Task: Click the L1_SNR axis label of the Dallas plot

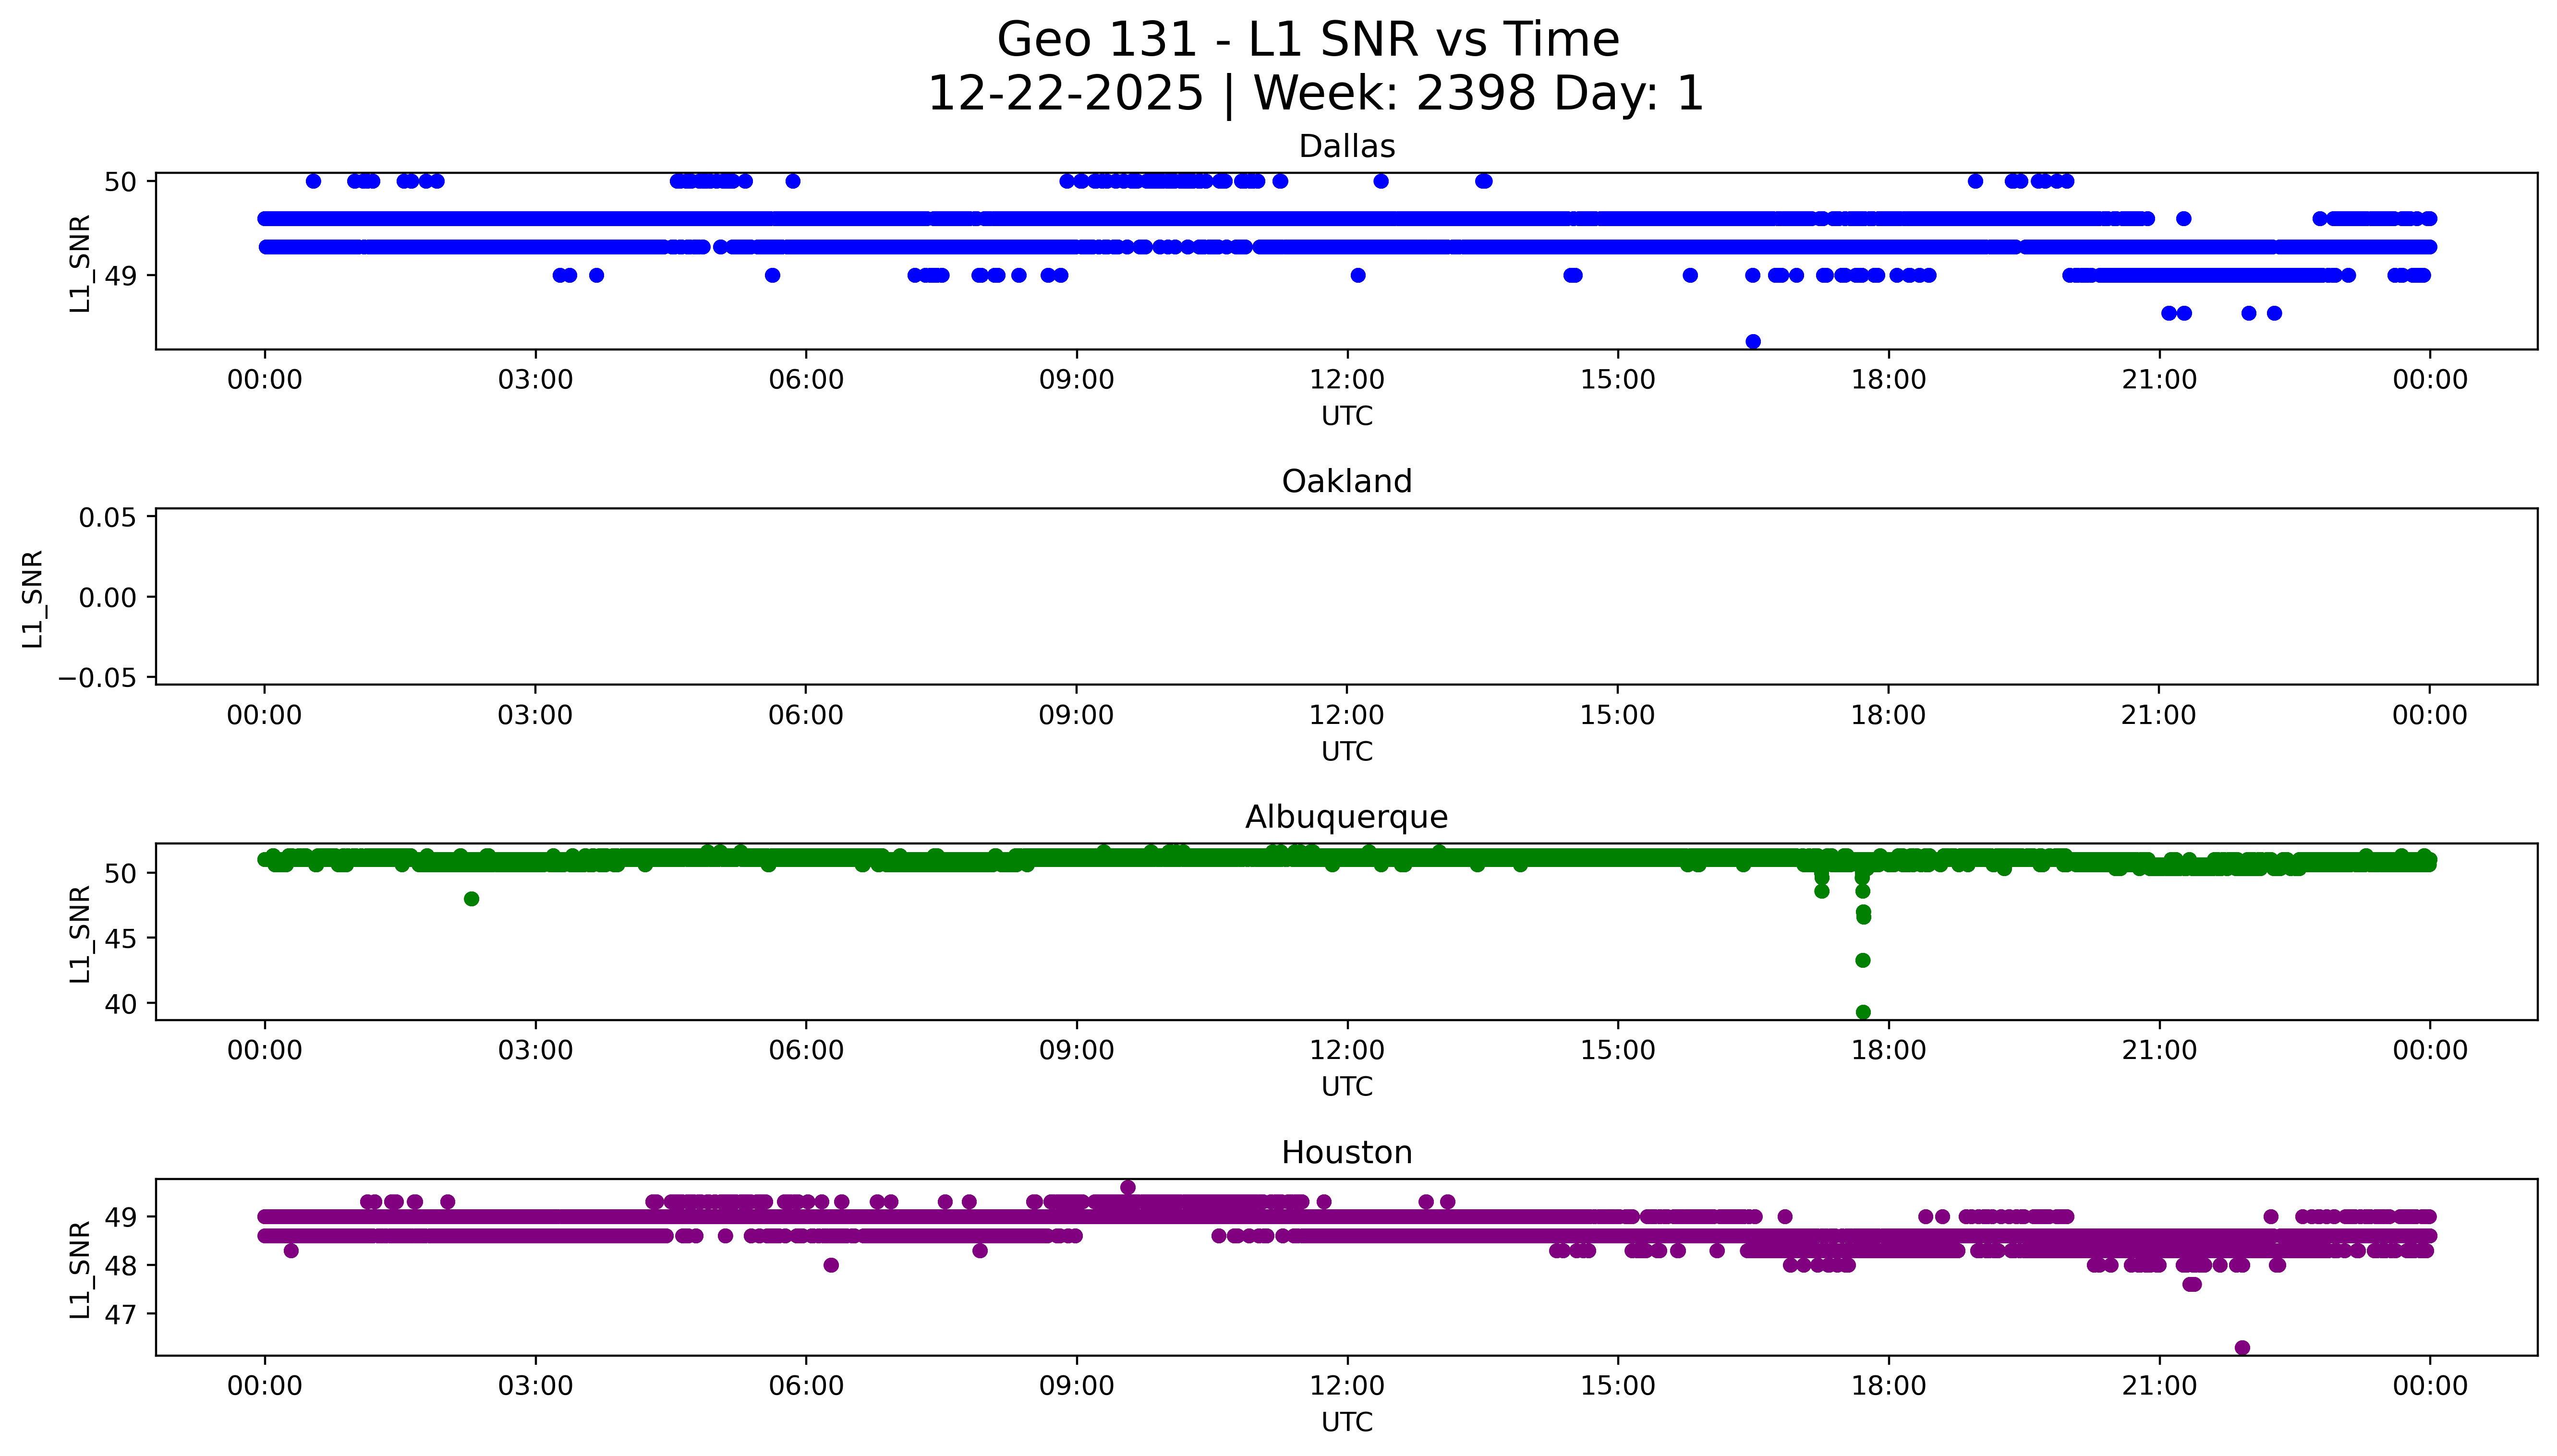Action: (x=80, y=264)
